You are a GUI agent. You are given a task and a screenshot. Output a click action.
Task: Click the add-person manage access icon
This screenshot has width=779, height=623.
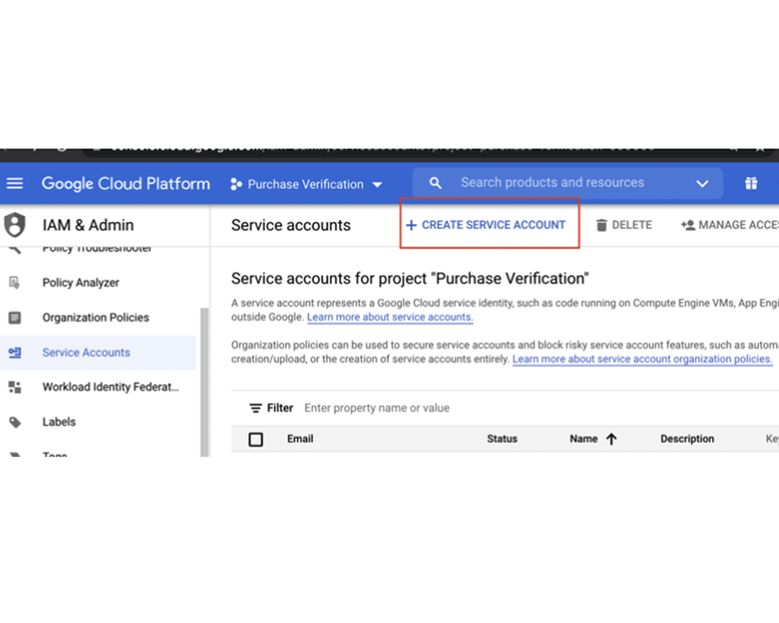(688, 225)
